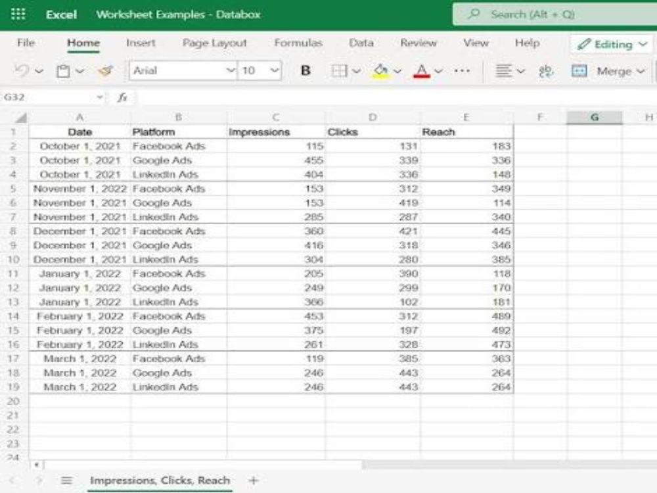Click the text alignment icon
The image size is (657, 493).
[503, 70]
